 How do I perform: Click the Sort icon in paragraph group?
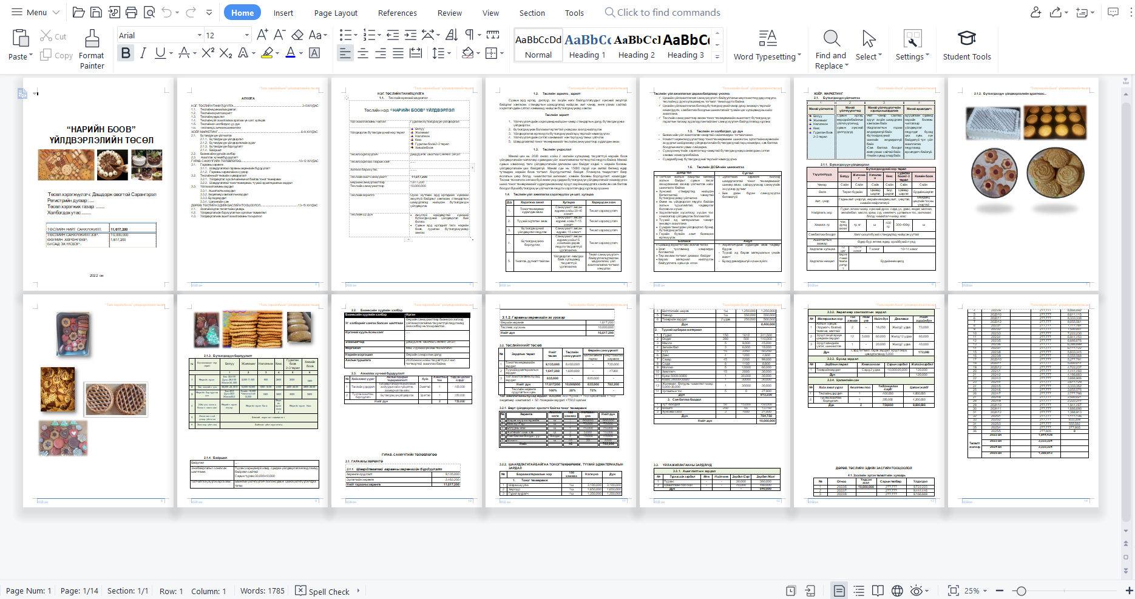point(452,35)
